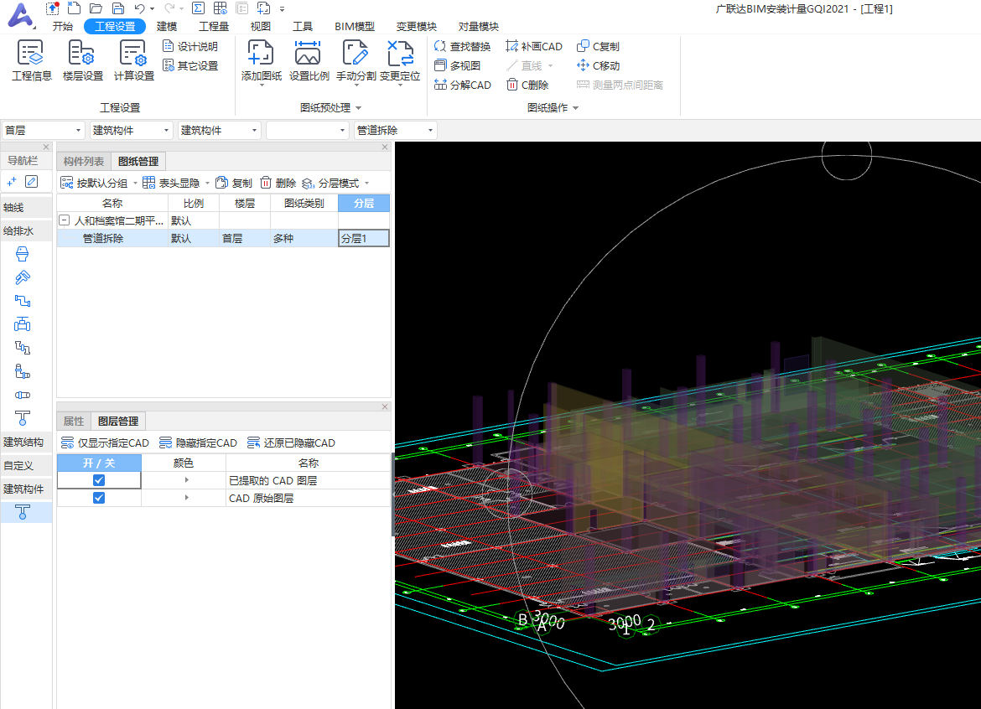Click 按默认分组 button
Viewport: 981px width, 709px height.
(95, 184)
